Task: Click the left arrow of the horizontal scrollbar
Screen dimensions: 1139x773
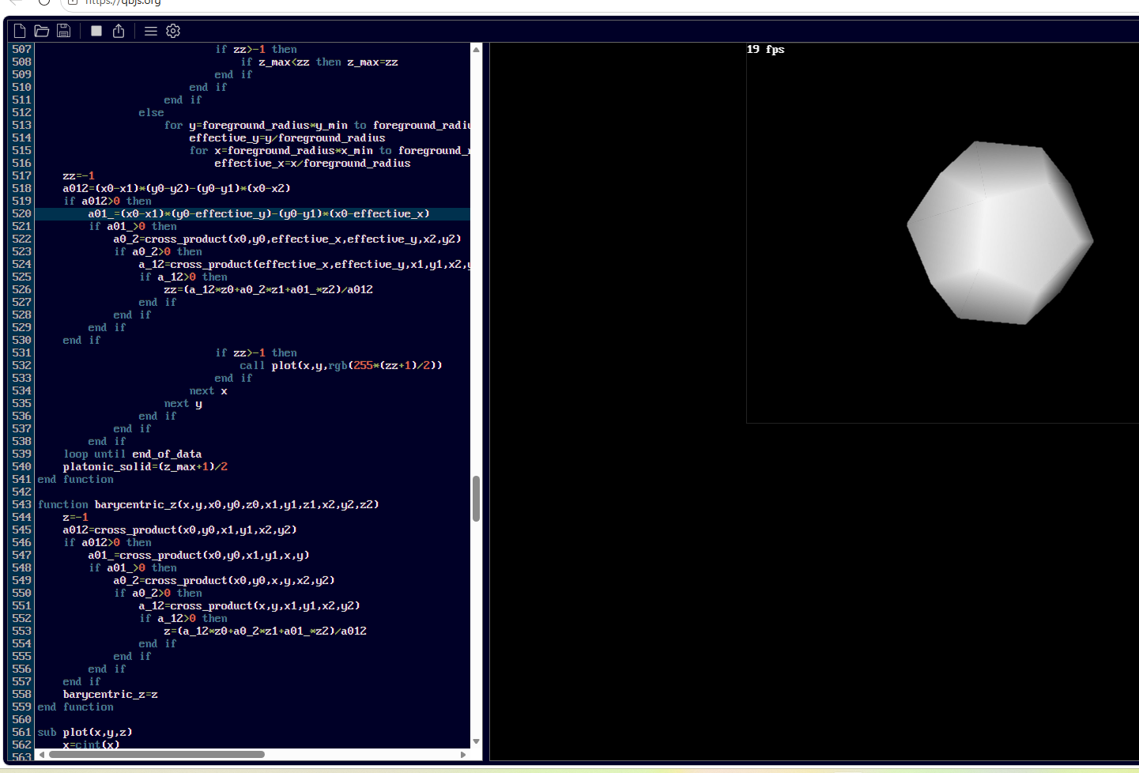Action: [41, 754]
